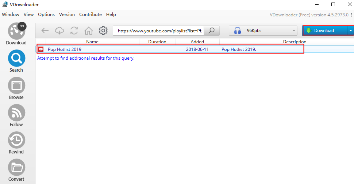This screenshot has height=184, width=354.
Task: Open the Download sidebar section
Action: click(16, 34)
